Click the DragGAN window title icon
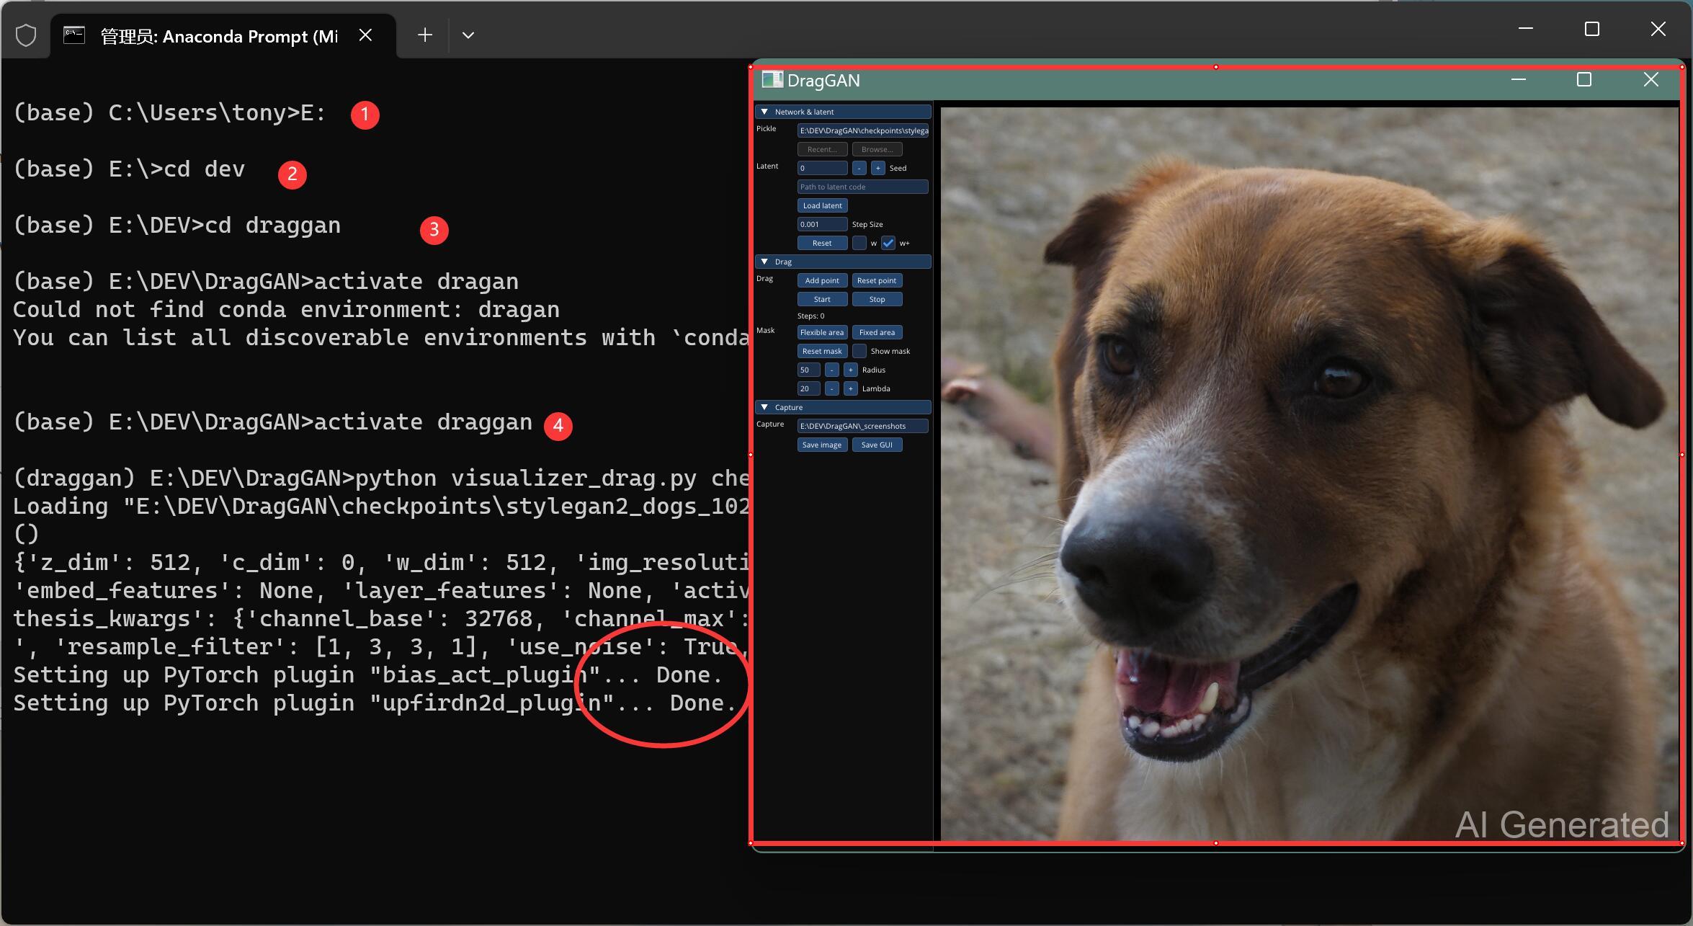 click(x=772, y=79)
